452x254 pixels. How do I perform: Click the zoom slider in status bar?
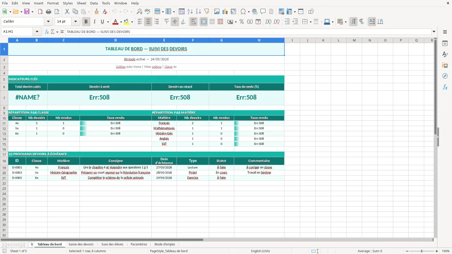click(x=422, y=251)
